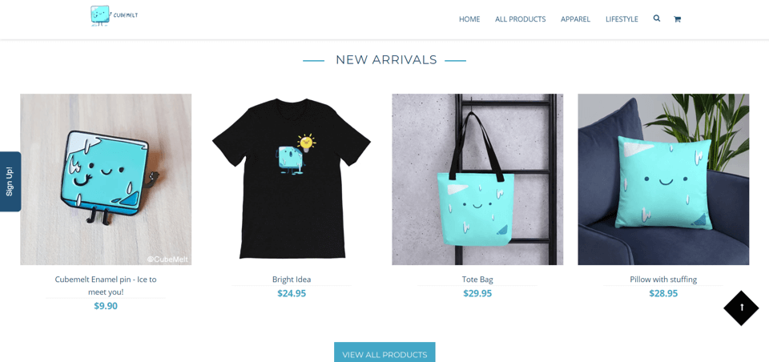Open the APPAREL menu
This screenshot has height=362, width=769.
point(576,19)
